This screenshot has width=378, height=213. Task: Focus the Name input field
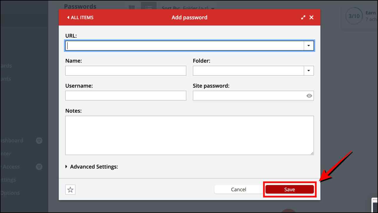126,71
